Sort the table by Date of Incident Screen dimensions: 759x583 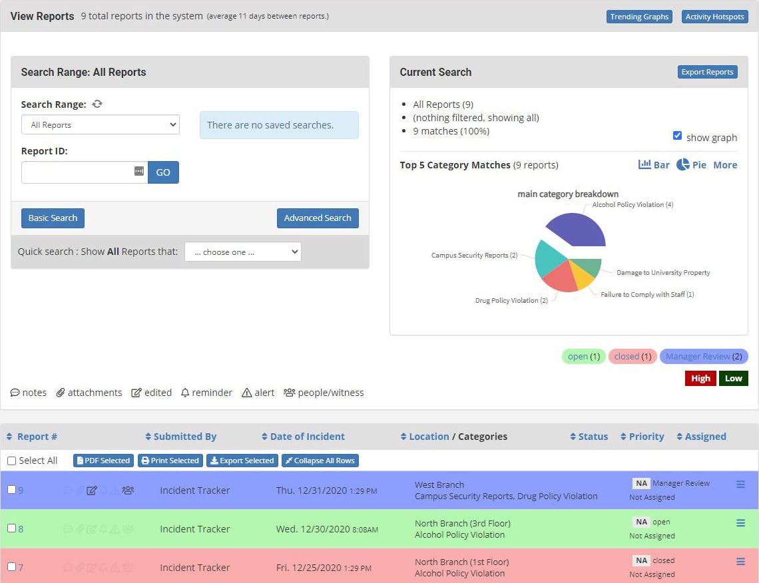pyautogui.click(x=303, y=437)
